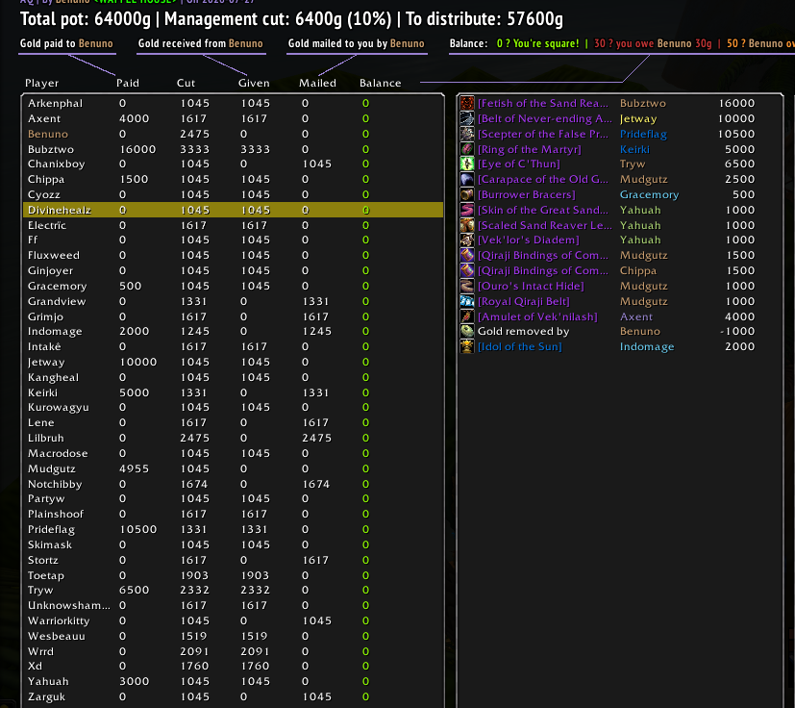This screenshot has width=795, height=708.
Task: Click the Royal Qiraji Belt icon
Action: [x=467, y=301]
